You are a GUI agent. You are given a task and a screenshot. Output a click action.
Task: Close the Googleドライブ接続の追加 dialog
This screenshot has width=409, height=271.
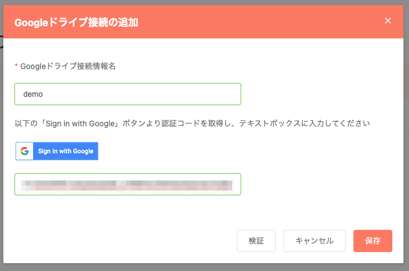coord(388,21)
